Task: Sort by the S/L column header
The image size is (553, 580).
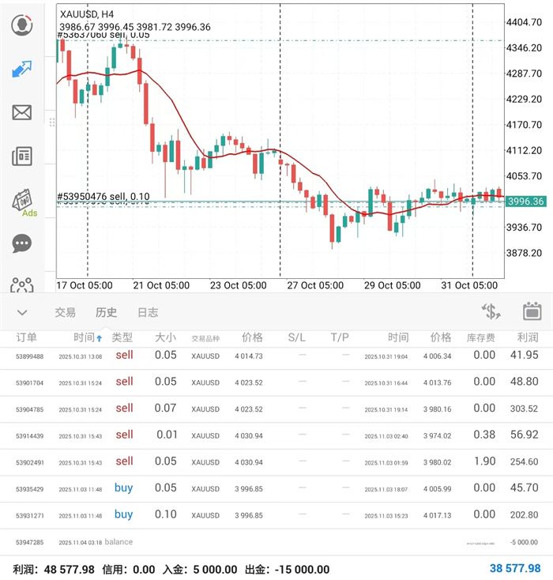Action: click(x=297, y=337)
